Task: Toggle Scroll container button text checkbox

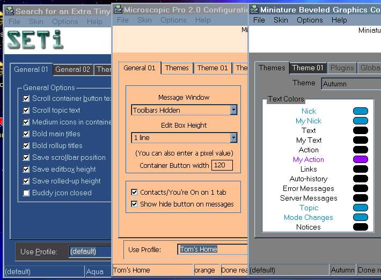Action: pyautogui.click(x=26, y=98)
